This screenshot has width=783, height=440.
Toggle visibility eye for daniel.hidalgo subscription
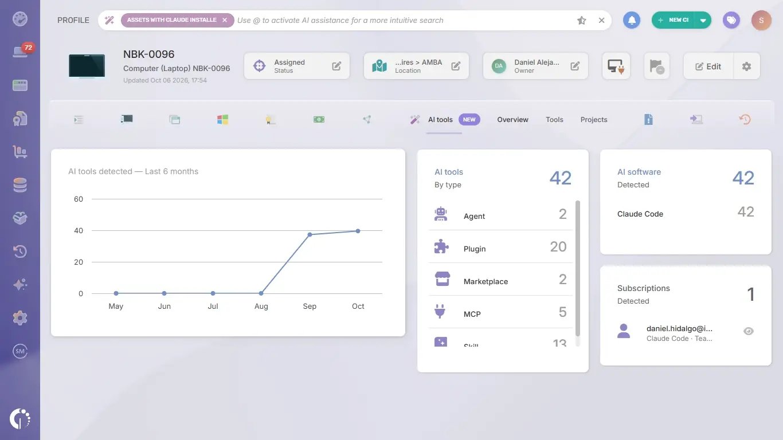click(748, 331)
